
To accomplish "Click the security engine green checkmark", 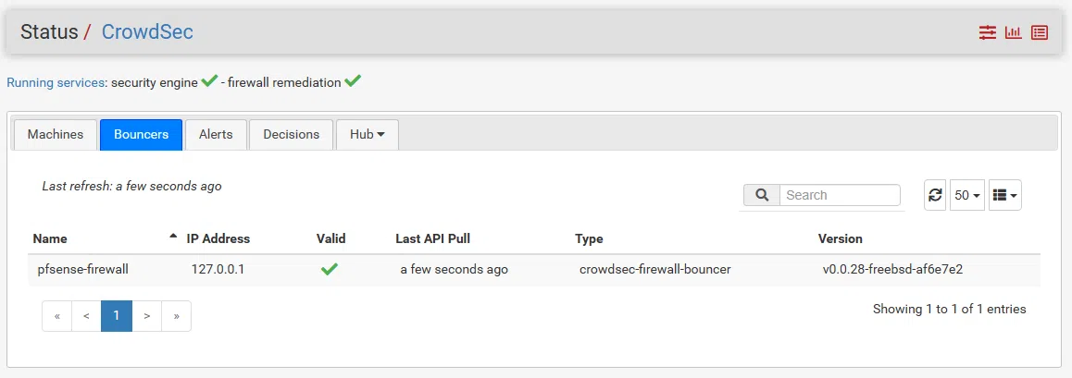I will point(209,81).
